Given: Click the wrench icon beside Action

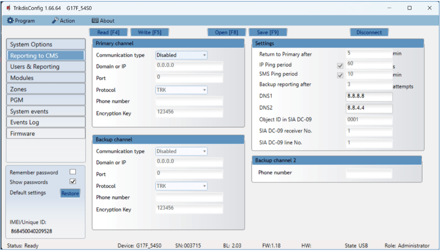Looking at the screenshot, I should pos(55,21).
